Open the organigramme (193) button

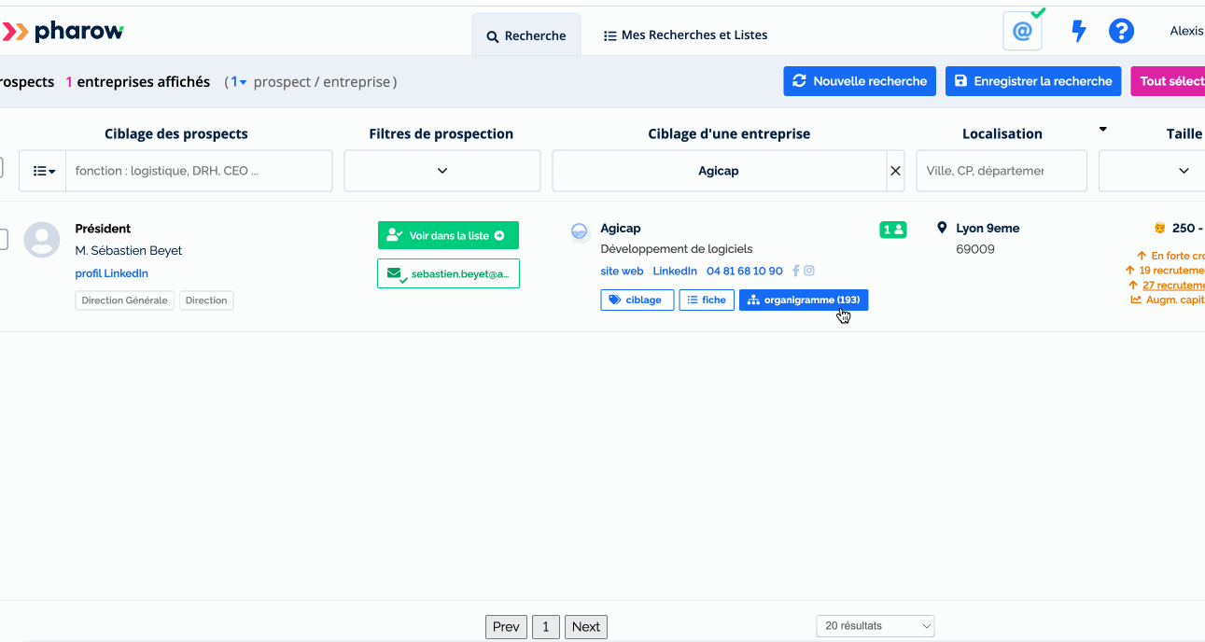click(804, 300)
